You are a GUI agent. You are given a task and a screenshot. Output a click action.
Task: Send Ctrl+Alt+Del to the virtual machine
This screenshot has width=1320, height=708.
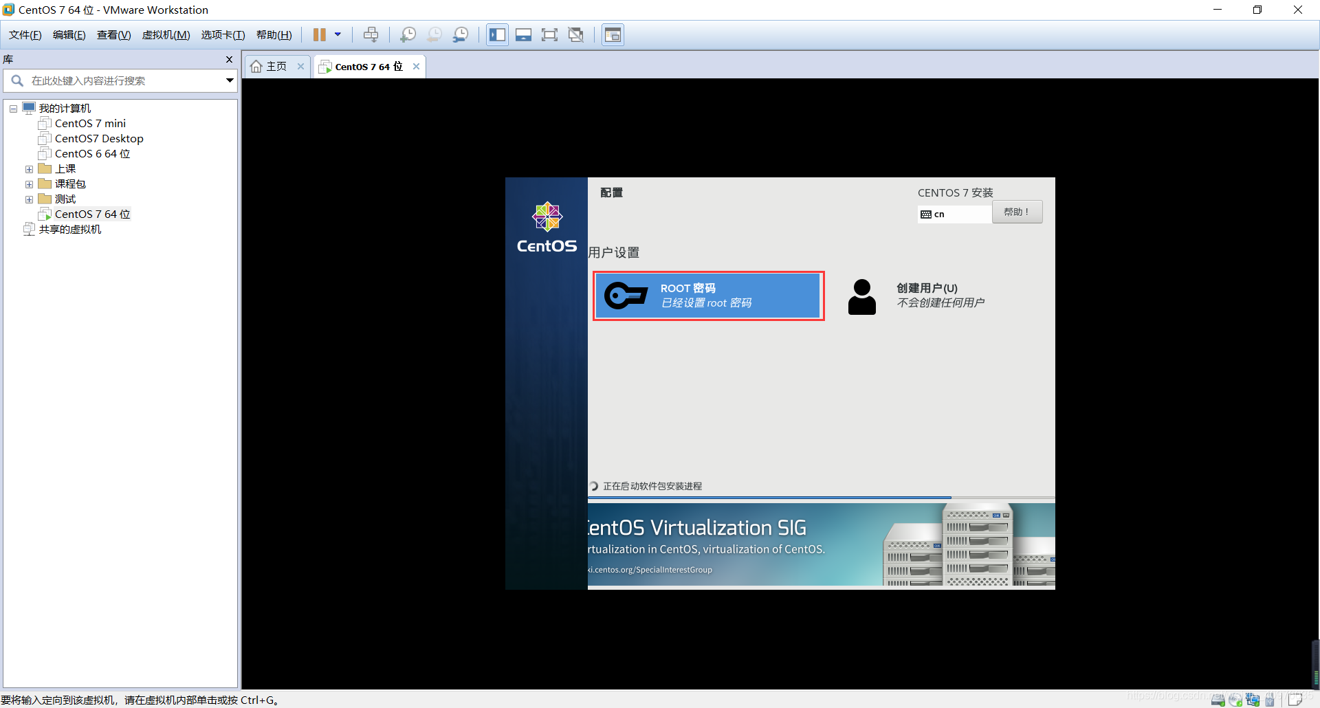(x=371, y=34)
